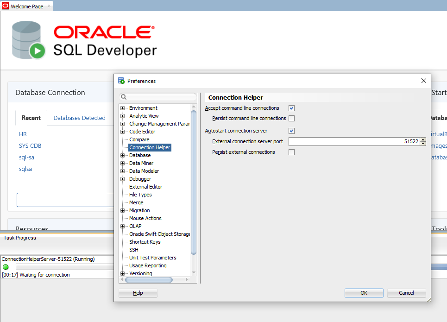Image resolution: width=447 pixels, height=322 pixels.
Task: Toggle Accept command line connections checkbox
Action: [x=291, y=108]
